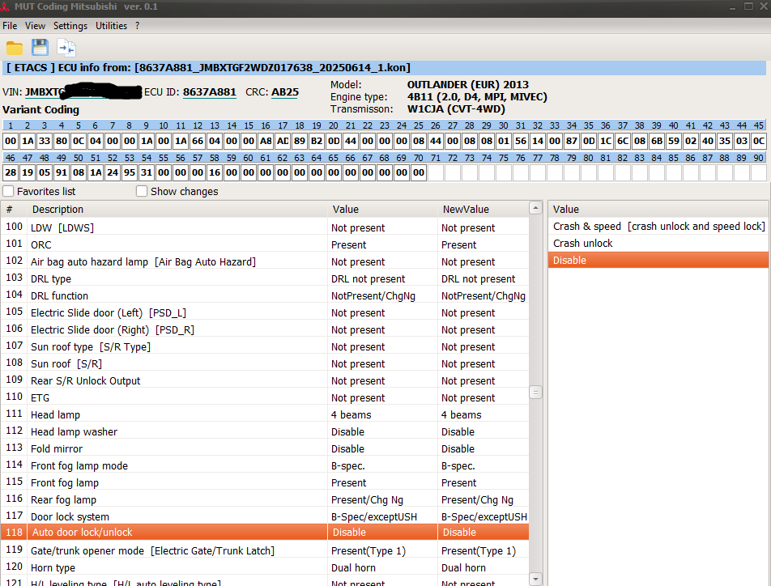
Task: Select row 105 Electric Slide door (Left)
Action: click(x=265, y=312)
